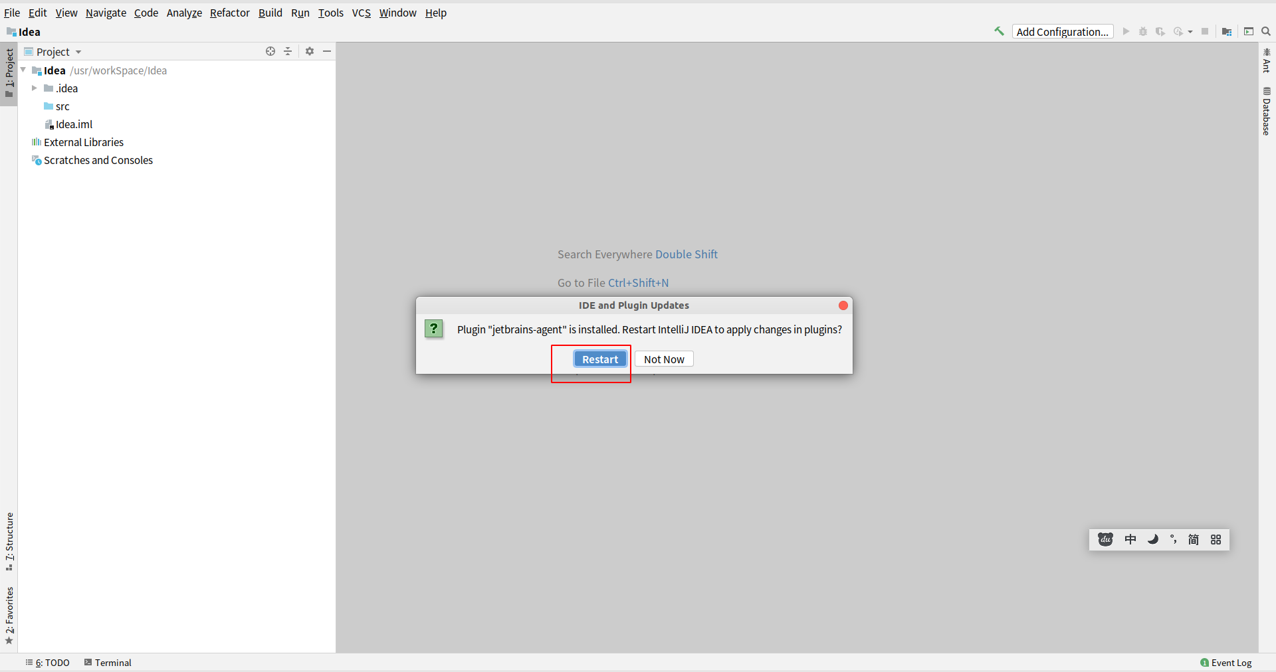The width and height of the screenshot is (1276, 672).
Task: Click the Build Project hammer icon
Action: 999,31
